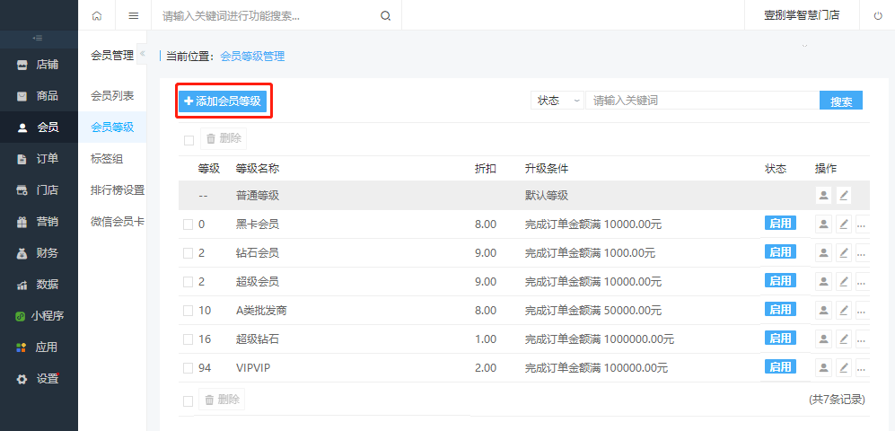
Task: Open the 壹捌掌智慧门店 store menu
Action: point(802,15)
